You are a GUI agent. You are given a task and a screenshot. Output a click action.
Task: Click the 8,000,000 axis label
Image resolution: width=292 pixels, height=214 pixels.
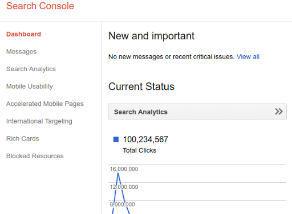pyautogui.click(x=122, y=204)
